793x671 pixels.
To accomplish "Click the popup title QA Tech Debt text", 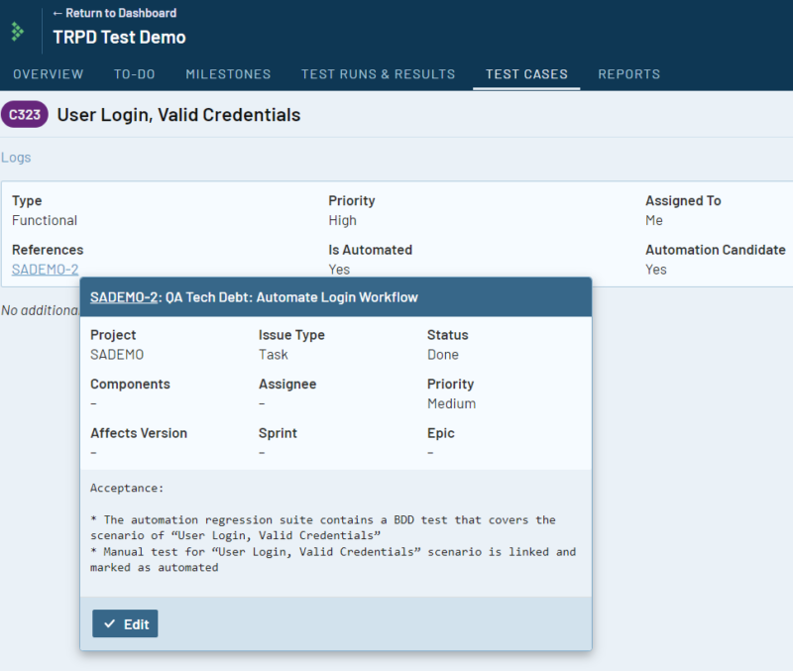I will (291, 297).
